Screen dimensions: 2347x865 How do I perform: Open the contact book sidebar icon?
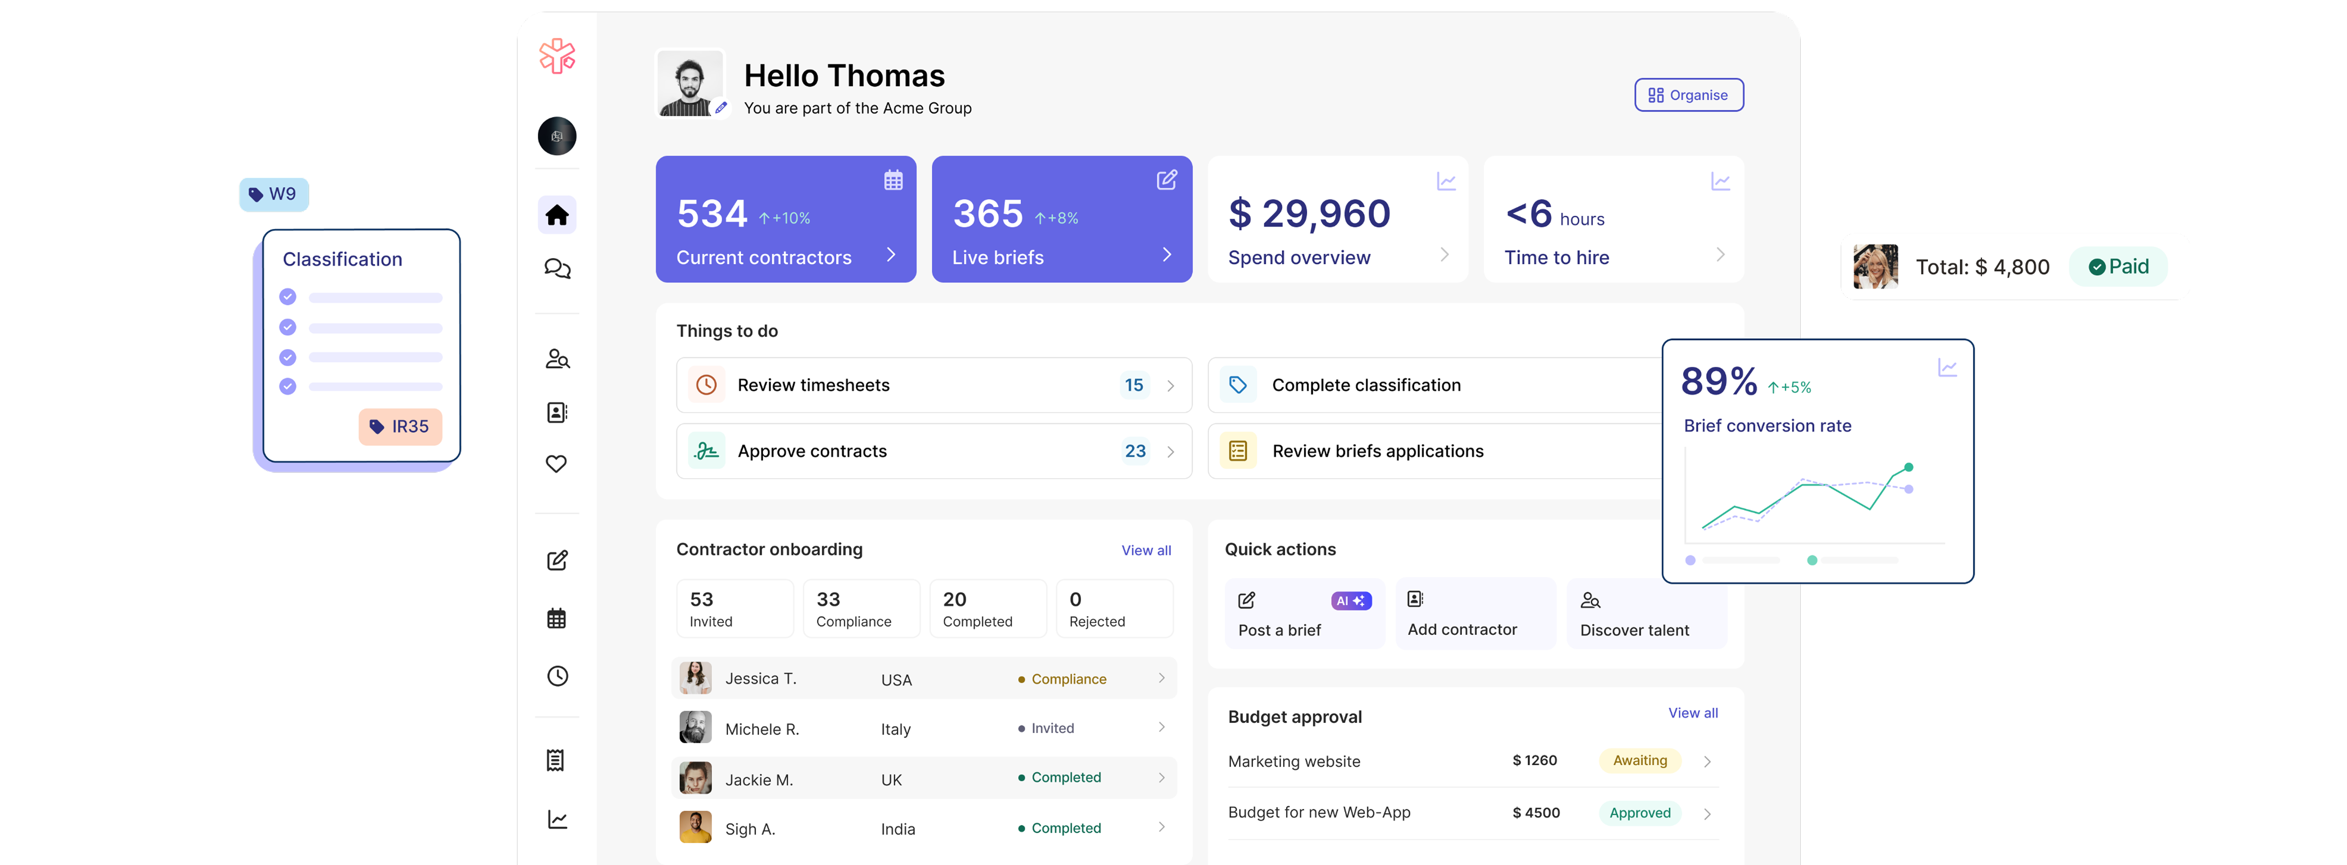pyautogui.click(x=557, y=413)
